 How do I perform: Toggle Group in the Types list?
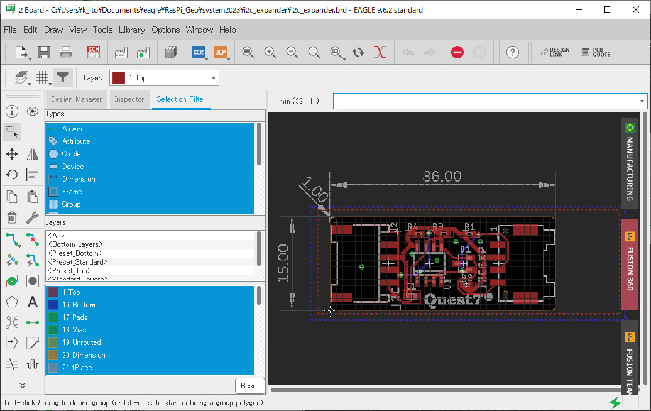click(x=150, y=204)
